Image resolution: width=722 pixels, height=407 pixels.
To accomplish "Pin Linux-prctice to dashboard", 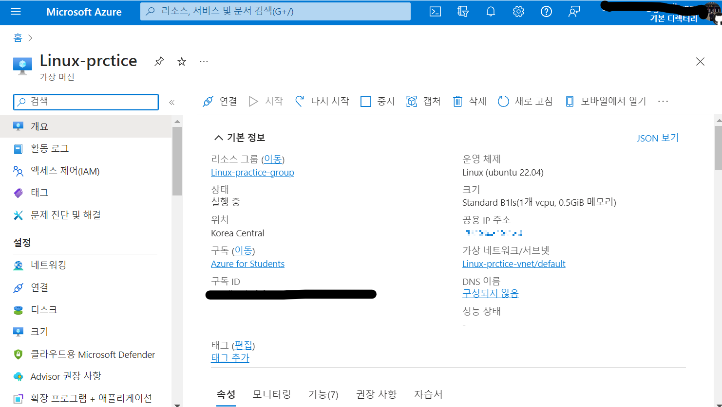I will [x=159, y=61].
